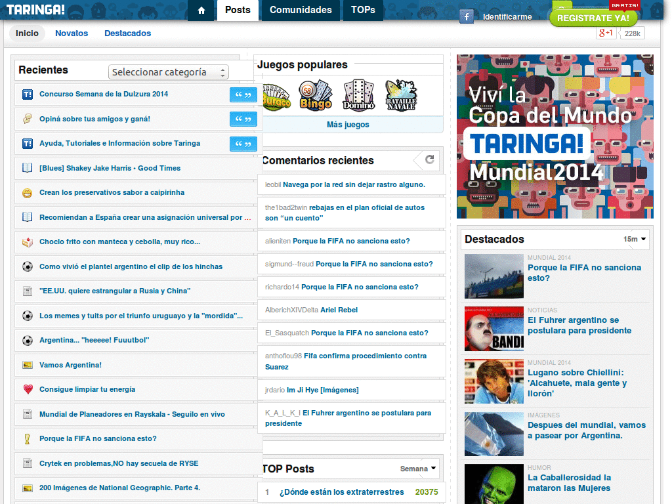Click the T! icon next to Concurso Semana
The image size is (672, 504).
pyautogui.click(x=28, y=94)
